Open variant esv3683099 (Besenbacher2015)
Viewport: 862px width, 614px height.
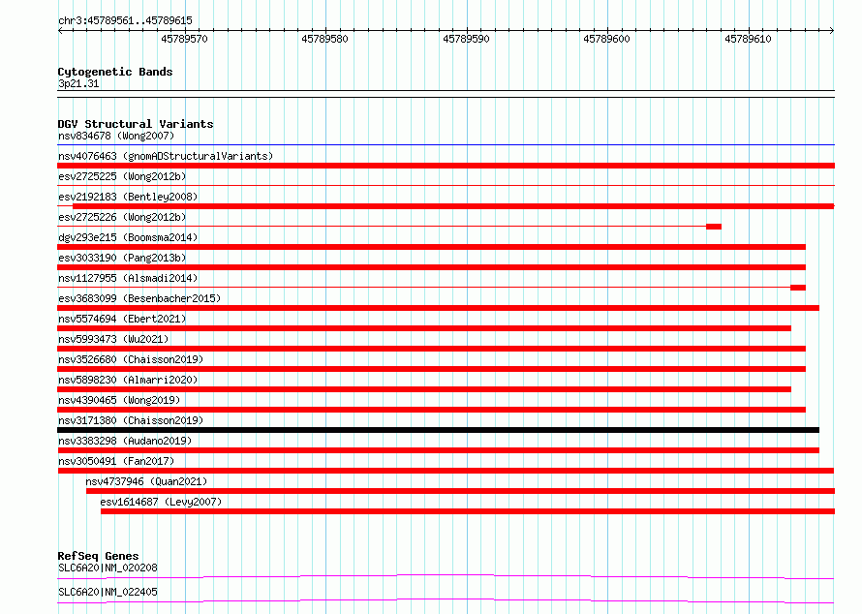coord(139,299)
